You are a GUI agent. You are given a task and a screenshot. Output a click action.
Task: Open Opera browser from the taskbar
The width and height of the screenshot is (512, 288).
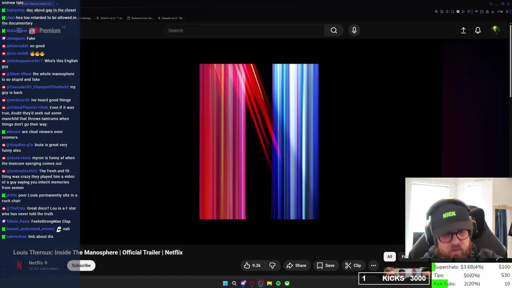[252, 283]
